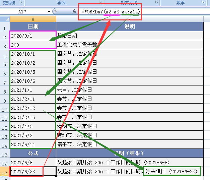
Task: Click cell 端午节，法定假日
Action: [130, 144]
